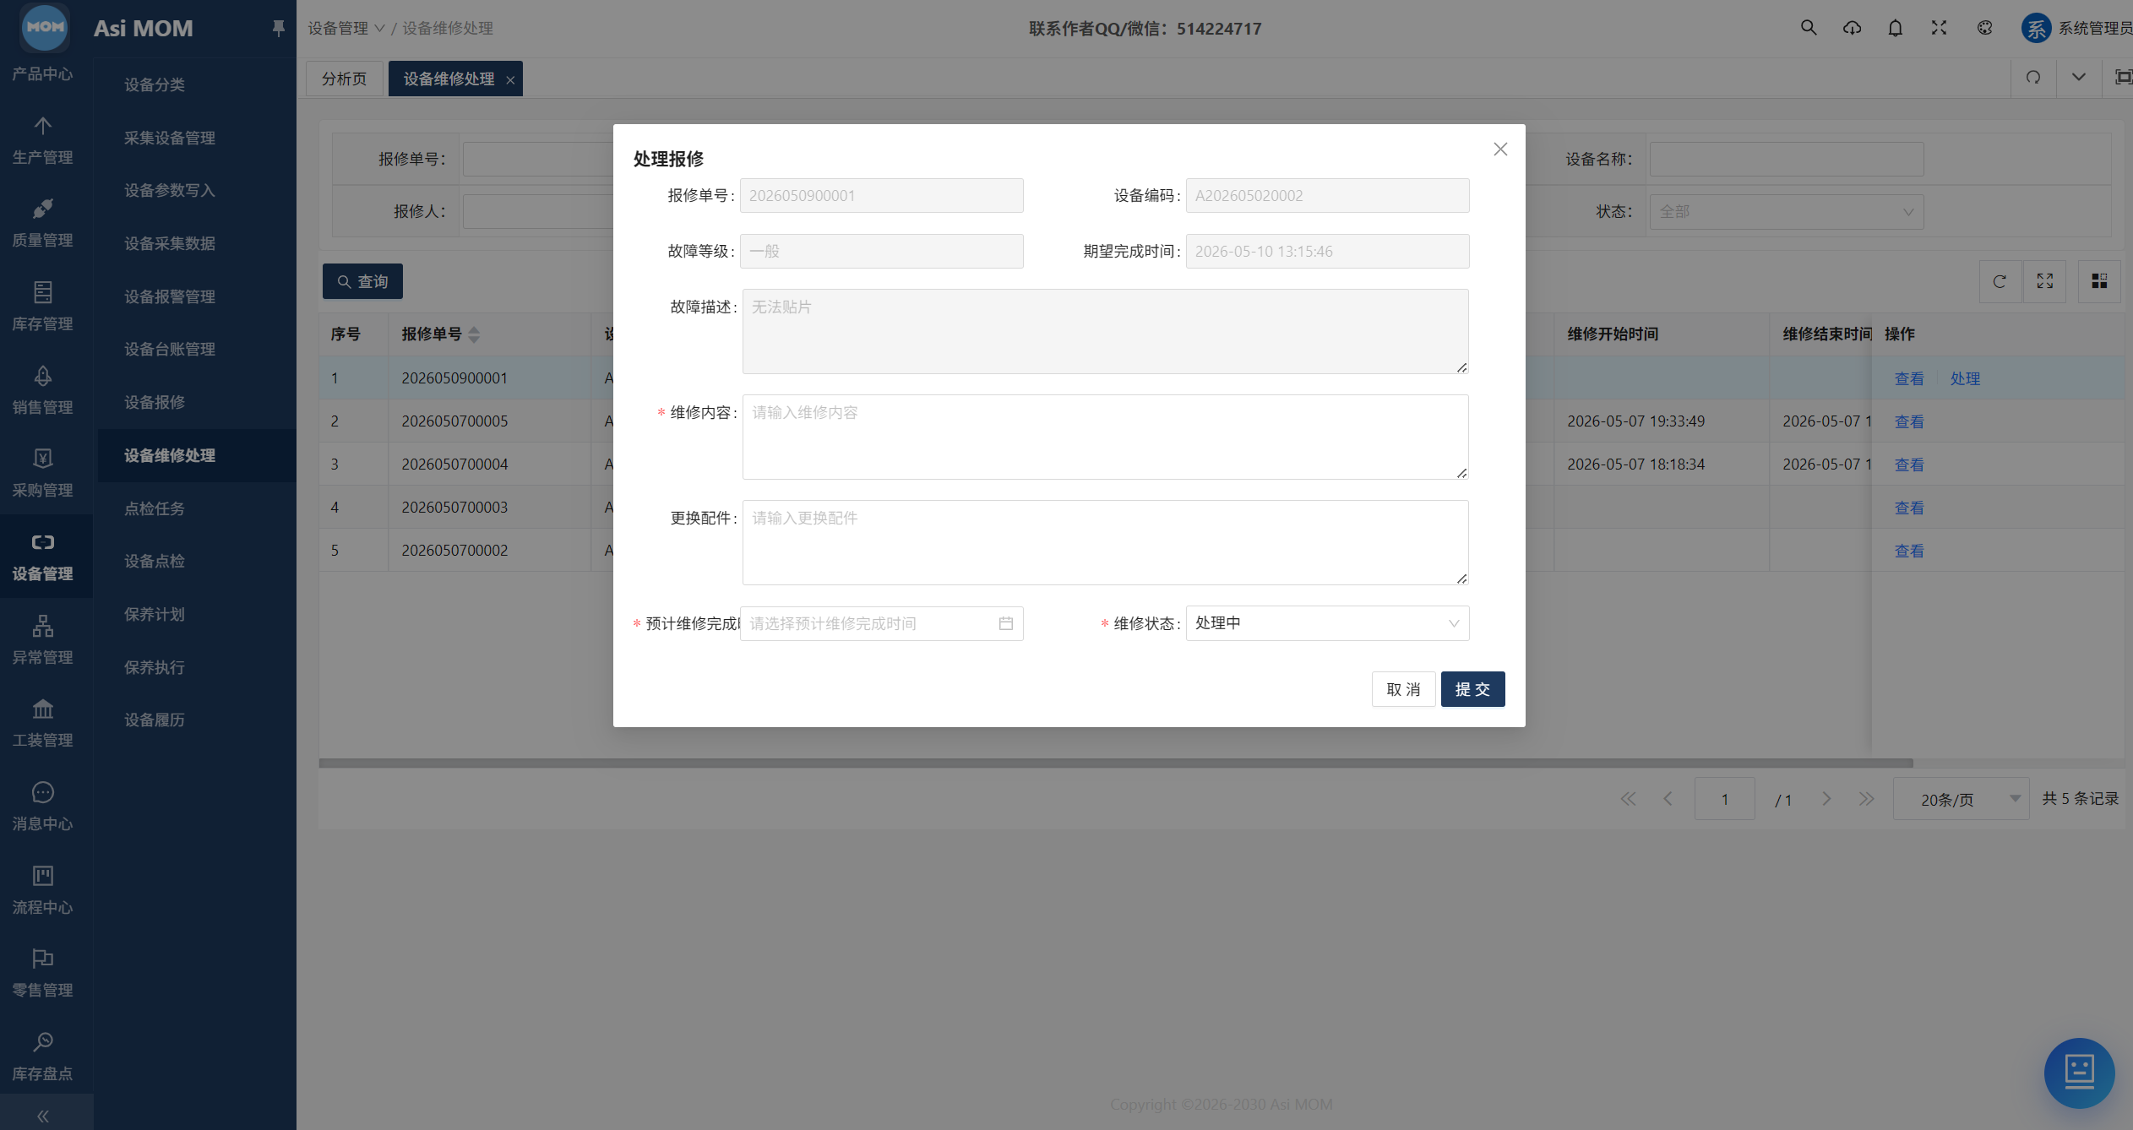
Task: Open the 20条/页 page size dropdown
Action: coord(1960,799)
